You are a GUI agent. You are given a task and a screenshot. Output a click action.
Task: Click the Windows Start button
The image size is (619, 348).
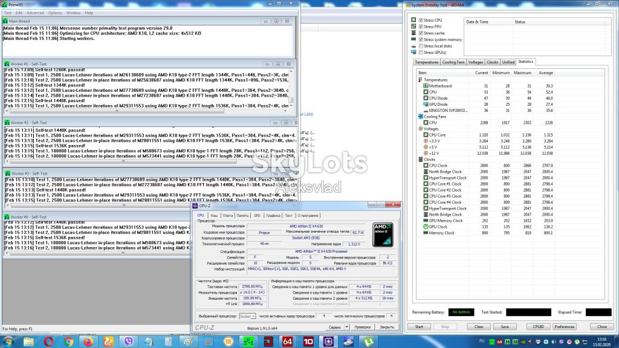8,341
